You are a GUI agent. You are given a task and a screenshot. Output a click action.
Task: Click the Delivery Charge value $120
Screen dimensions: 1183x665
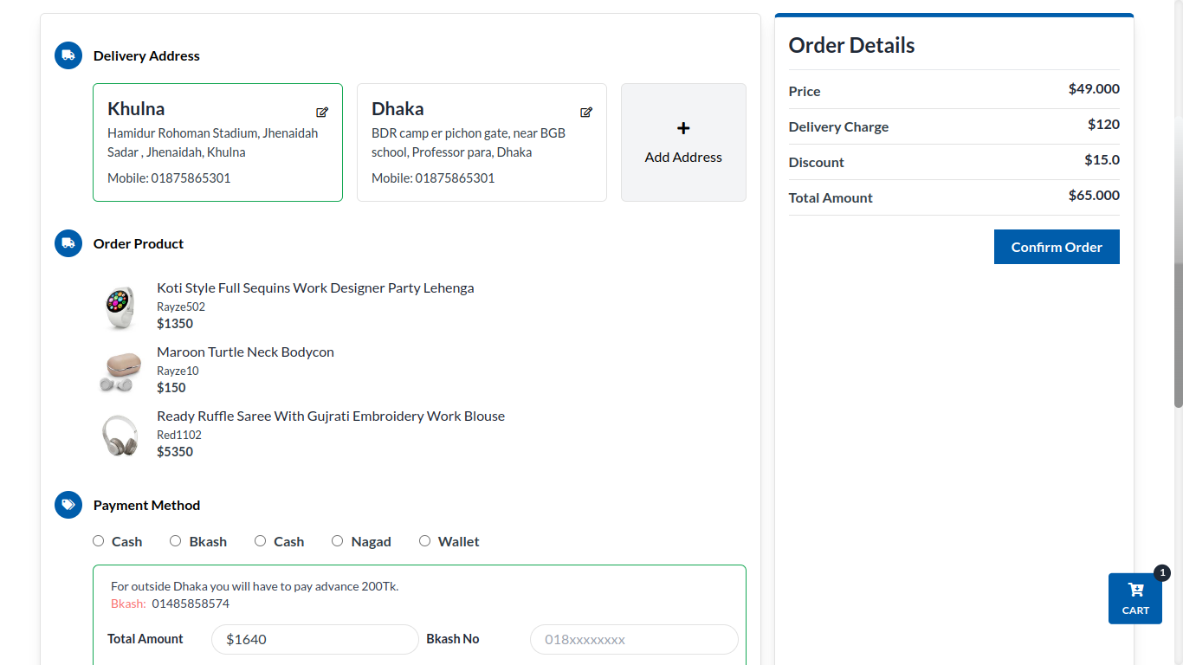tap(1103, 124)
